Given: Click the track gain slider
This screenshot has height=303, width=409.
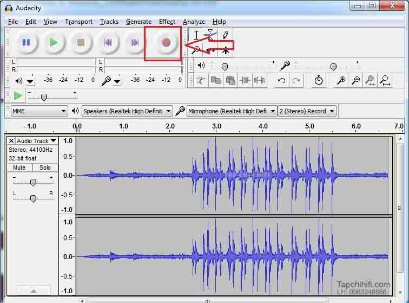Looking at the screenshot, I should click(33, 182).
